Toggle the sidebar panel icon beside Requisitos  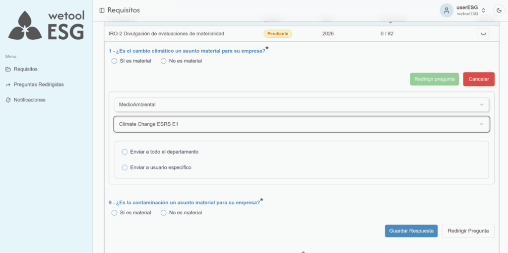(102, 10)
